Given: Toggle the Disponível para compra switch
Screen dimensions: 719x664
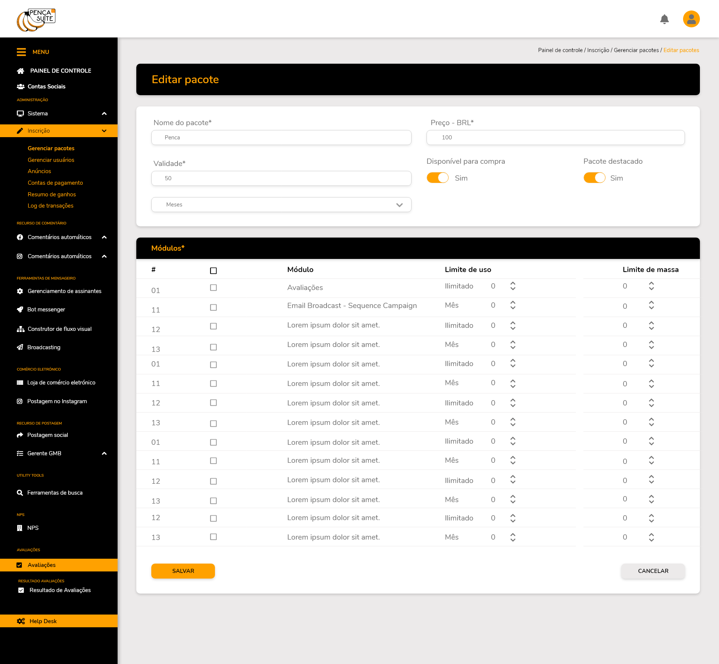Looking at the screenshot, I should coord(437,178).
